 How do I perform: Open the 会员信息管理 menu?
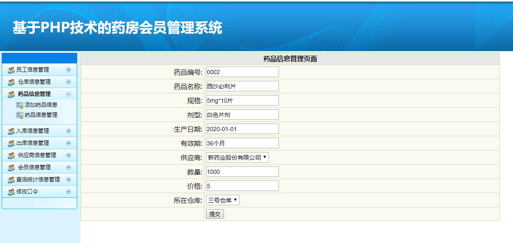[34, 168]
